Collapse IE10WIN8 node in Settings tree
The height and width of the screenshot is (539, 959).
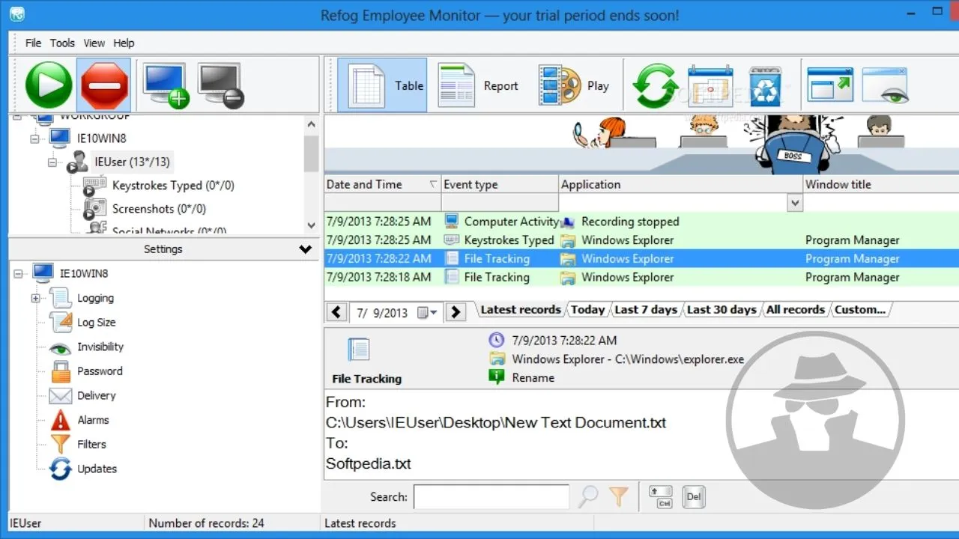pos(18,274)
